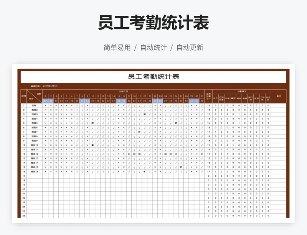Select the empty row number 17

(x=24, y=176)
